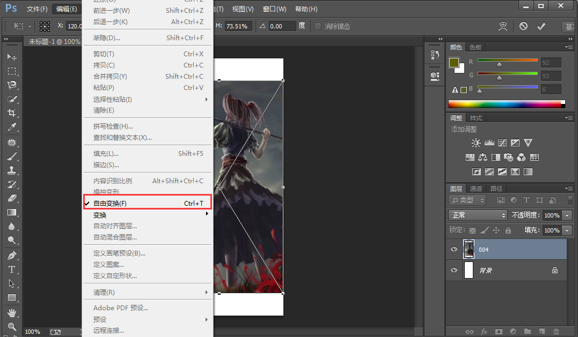
Task: Switch to warp mode icon
Action: [x=503, y=26]
